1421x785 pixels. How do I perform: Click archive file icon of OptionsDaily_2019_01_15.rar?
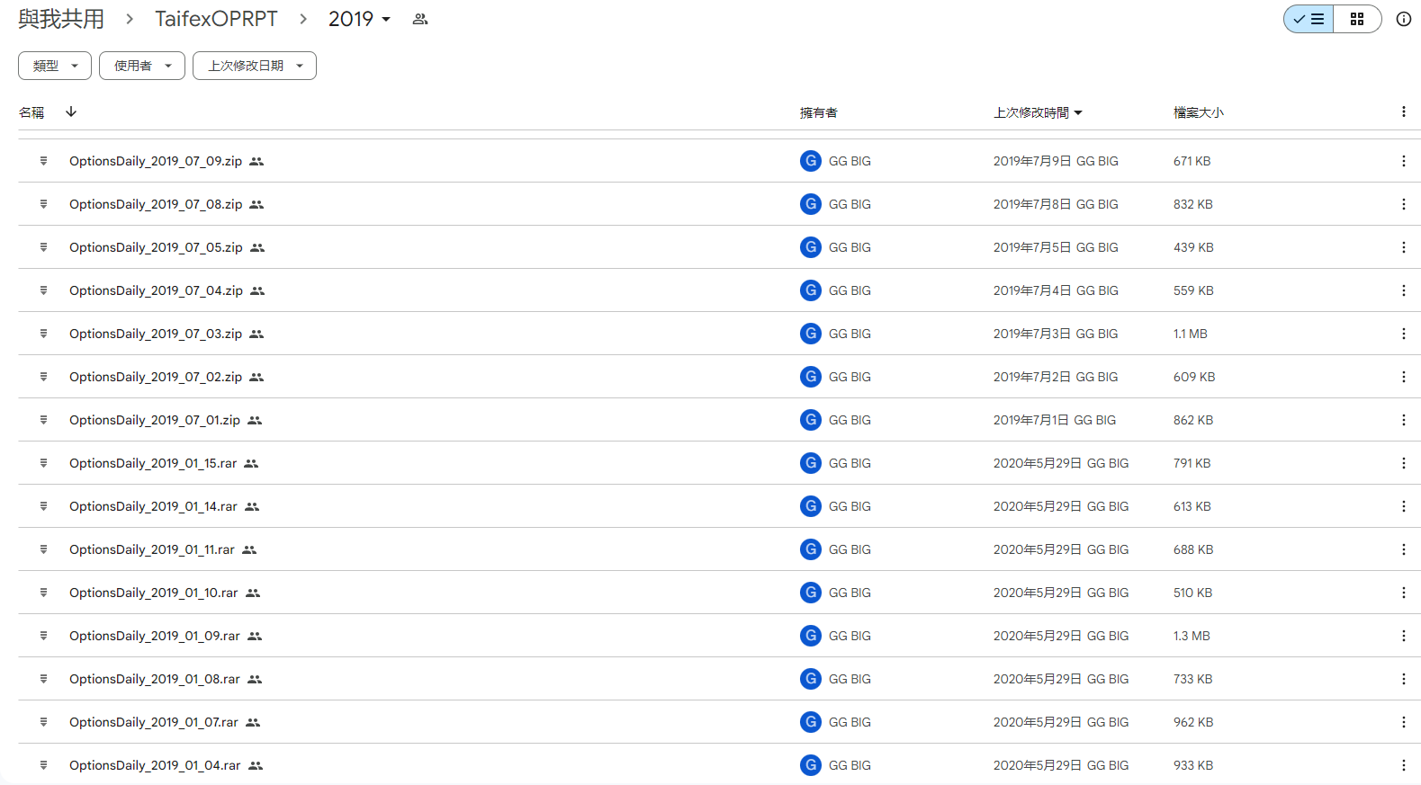click(43, 463)
